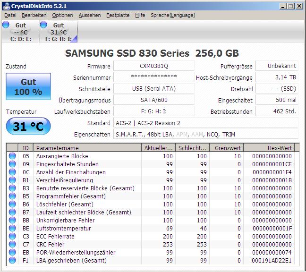This screenshot has height=272, width=306.
Task: Click the Laufwerksbuchstaben value field
Action: tap(154, 111)
